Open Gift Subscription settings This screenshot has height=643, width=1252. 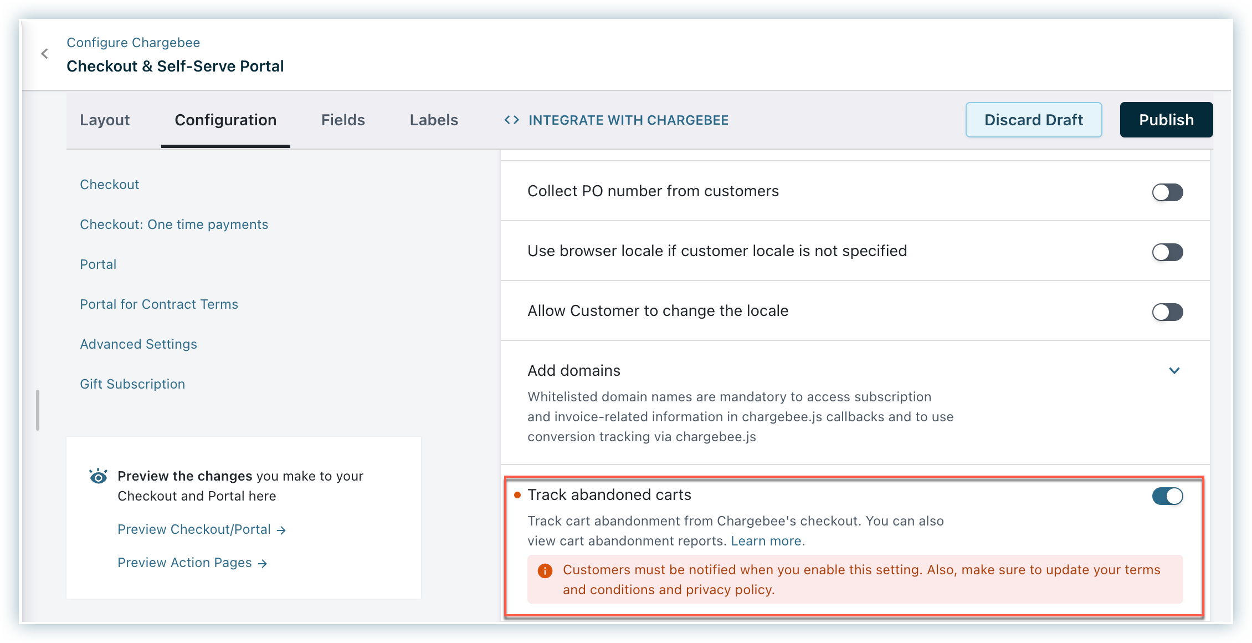point(132,384)
